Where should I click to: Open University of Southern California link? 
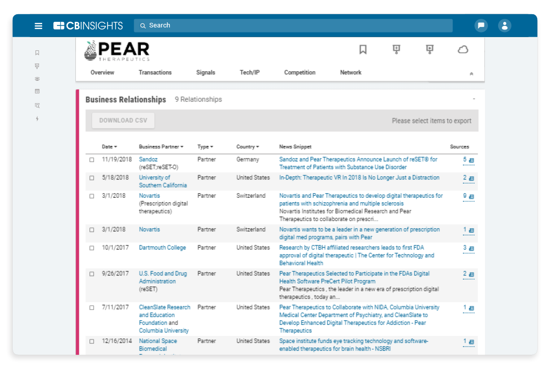pos(163,181)
